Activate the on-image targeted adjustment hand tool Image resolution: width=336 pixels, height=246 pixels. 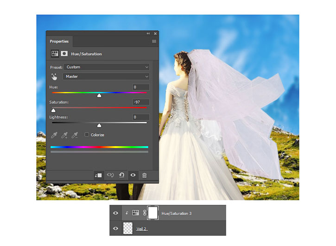[54, 76]
